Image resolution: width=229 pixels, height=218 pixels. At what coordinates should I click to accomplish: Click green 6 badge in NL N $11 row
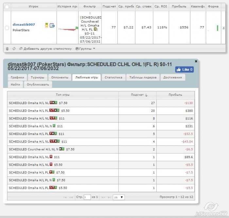tap(54, 126)
